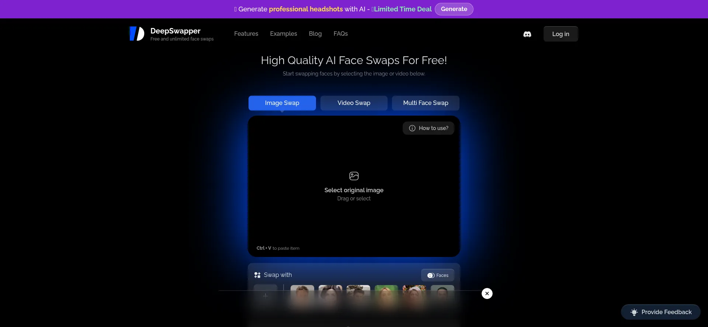This screenshot has height=327, width=708.
Task: Click the Provide Feedback button
Action: click(x=661, y=312)
